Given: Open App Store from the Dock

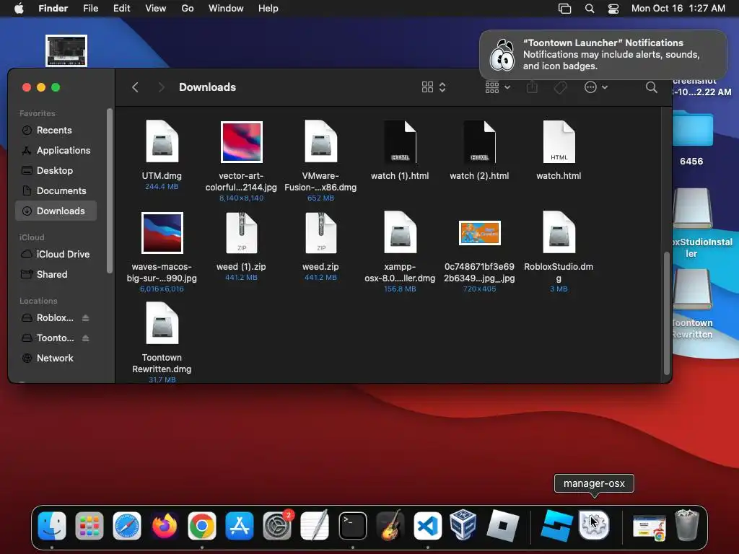Looking at the screenshot, I should click(x=240, y=525).
